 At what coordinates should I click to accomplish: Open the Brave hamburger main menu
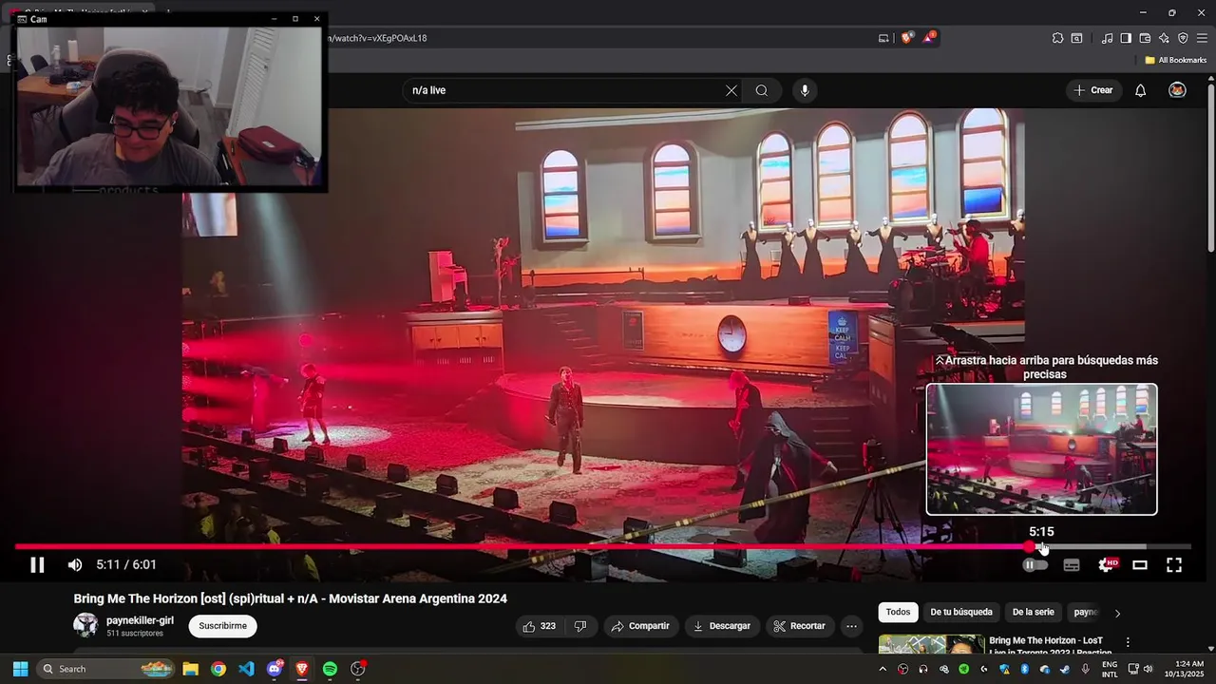click(x=1202, y=38)
